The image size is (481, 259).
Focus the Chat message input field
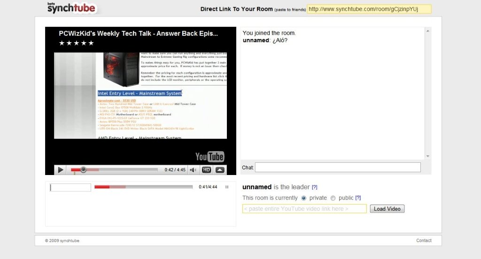point(337,168)
